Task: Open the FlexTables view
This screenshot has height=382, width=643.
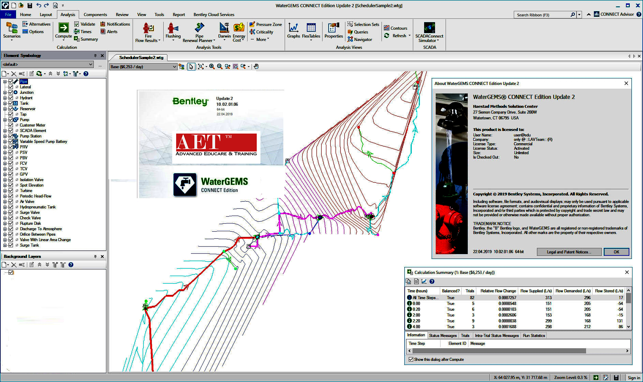Action: (311, 28)
